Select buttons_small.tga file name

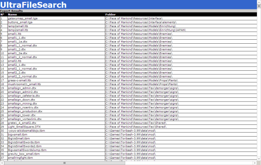(x=20, y=22)
